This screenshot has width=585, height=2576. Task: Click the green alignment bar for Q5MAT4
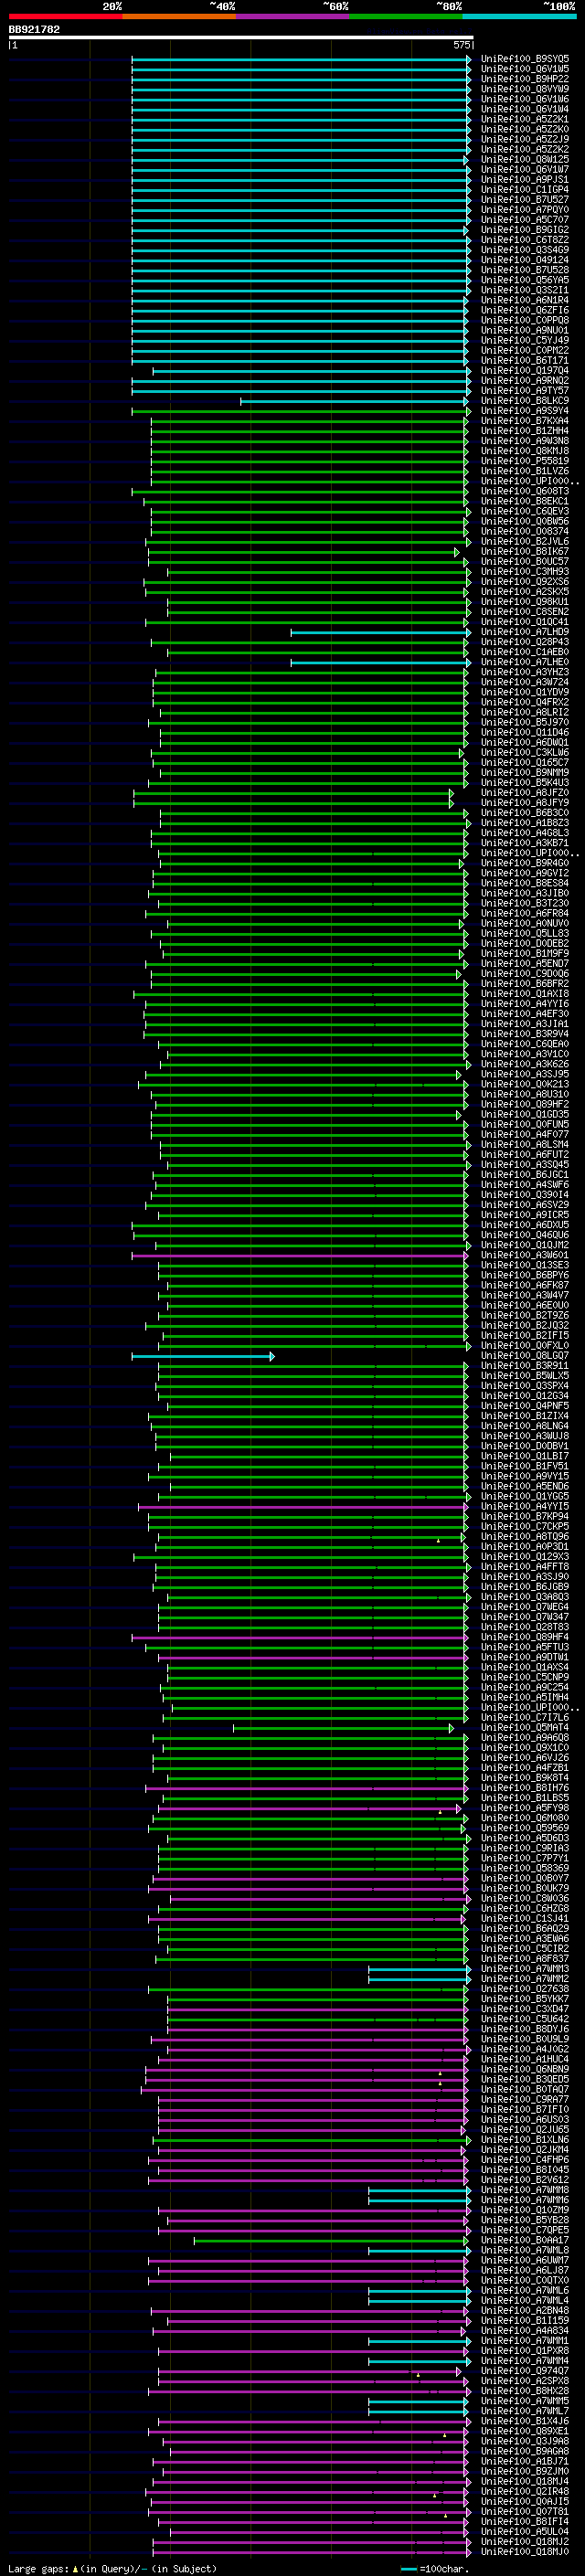[343, 1728]
